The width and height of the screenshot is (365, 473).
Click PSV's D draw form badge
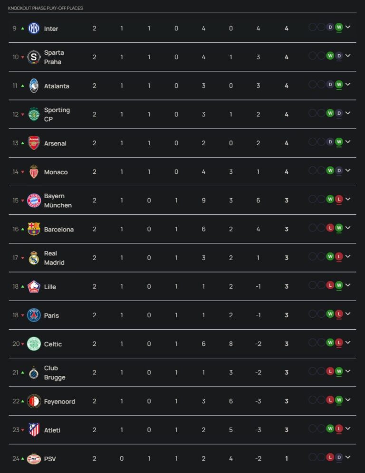(x=339, y=457)
